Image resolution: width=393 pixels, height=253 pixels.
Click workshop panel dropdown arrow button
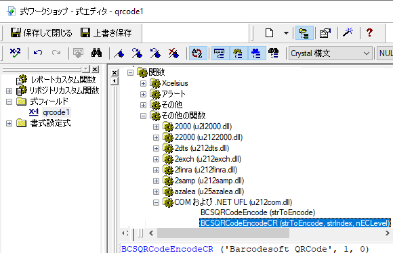click(86, 69)
